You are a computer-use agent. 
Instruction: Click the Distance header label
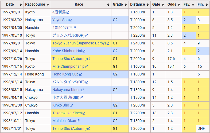138,5
